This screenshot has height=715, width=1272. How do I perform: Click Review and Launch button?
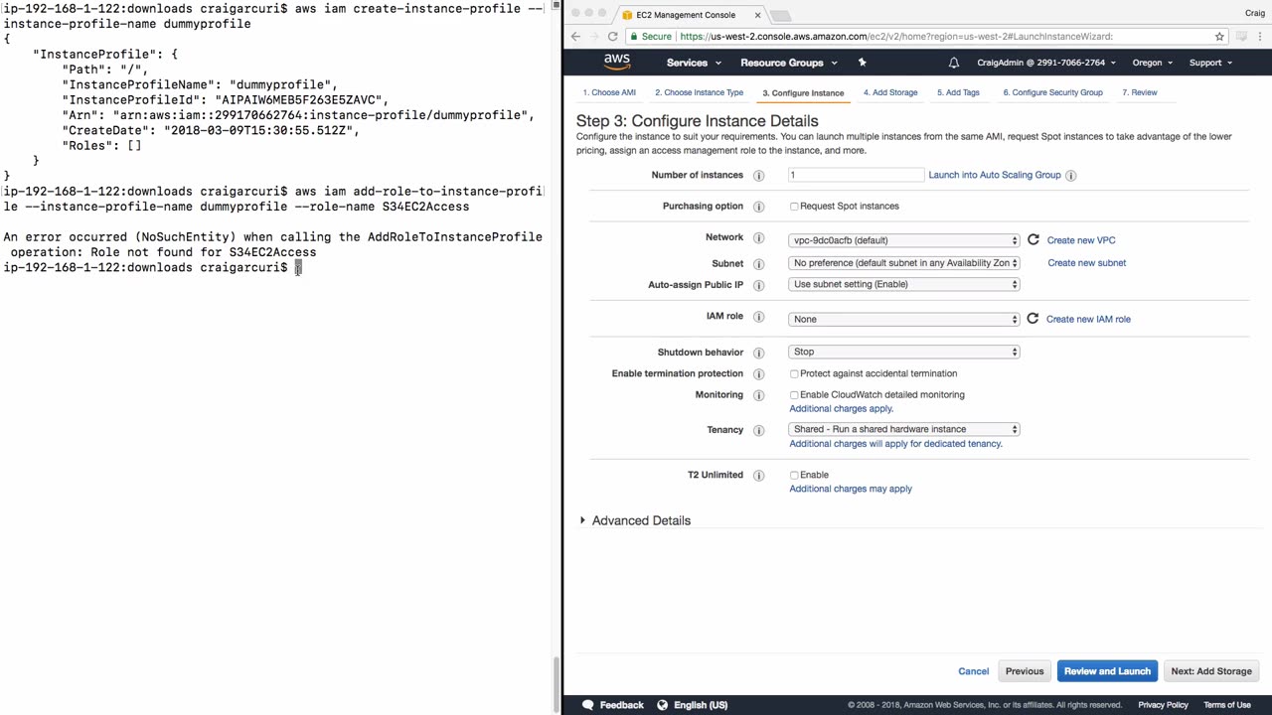[1107, 671]
